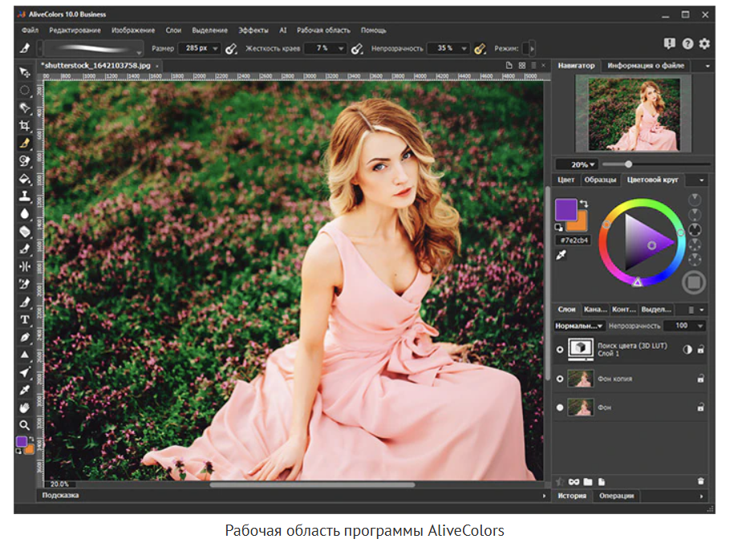This screenshot has width=734, height=543.
Task: Click the #7e2cb4 hex color field
Action: pos(574,240)
